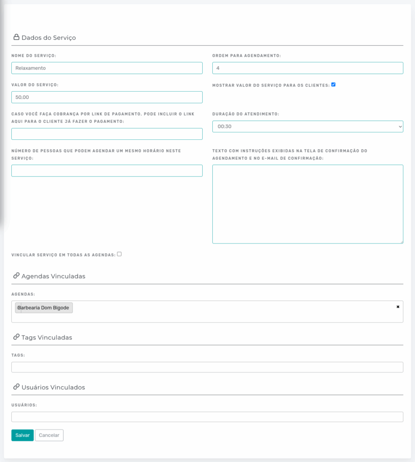415x462 pixels.
Task: Clear all agendas with the x icon
Action: click(398, 307)
